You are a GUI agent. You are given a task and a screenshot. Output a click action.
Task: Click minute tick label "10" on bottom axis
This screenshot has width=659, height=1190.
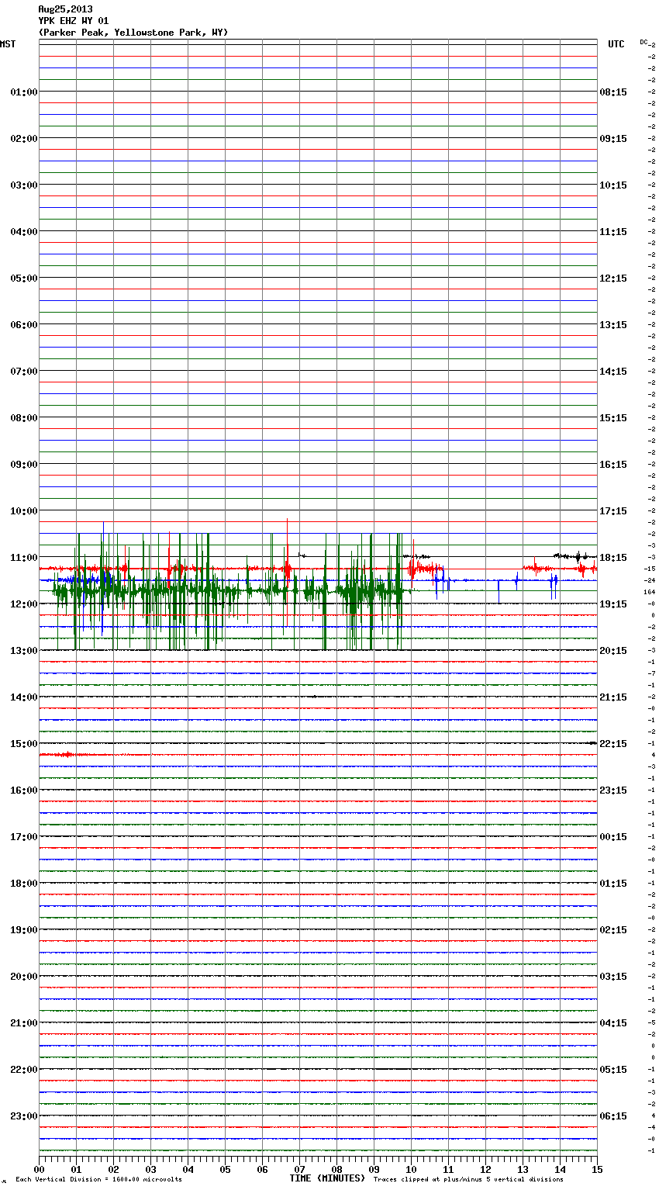click(x=411, y=1169)
